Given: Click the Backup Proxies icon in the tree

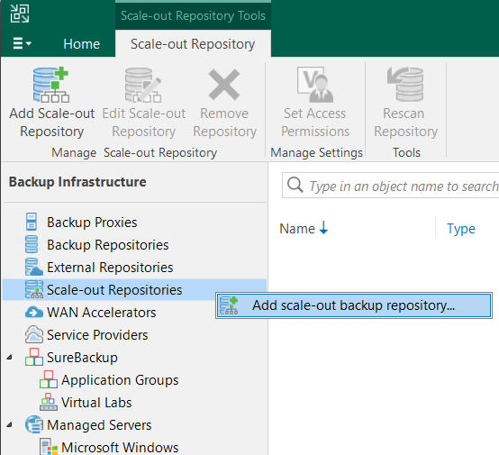Looking at the screenshot, I should click(x=32, y=222).
